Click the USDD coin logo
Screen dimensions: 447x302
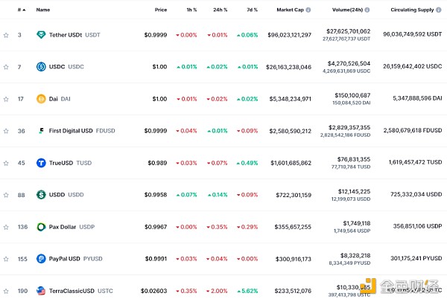coord(41,195)
